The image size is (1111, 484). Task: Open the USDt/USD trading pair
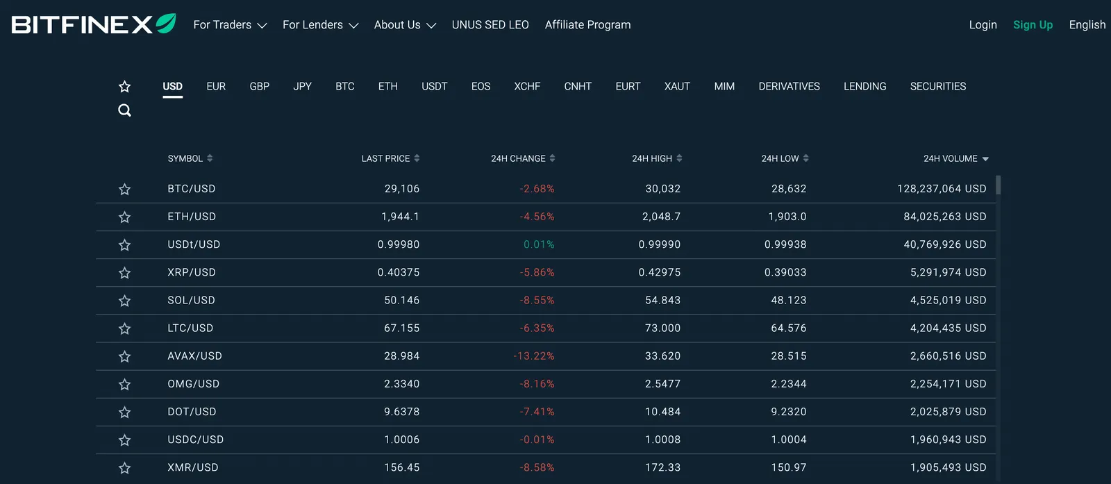click(x=194, y=244)
